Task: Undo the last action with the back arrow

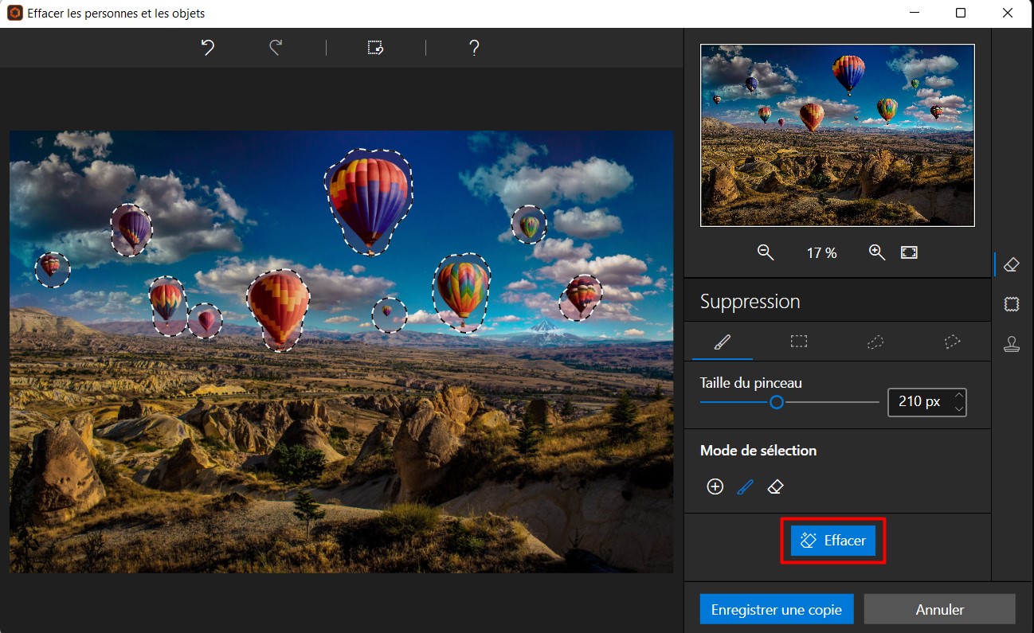Action: (208, 48)
